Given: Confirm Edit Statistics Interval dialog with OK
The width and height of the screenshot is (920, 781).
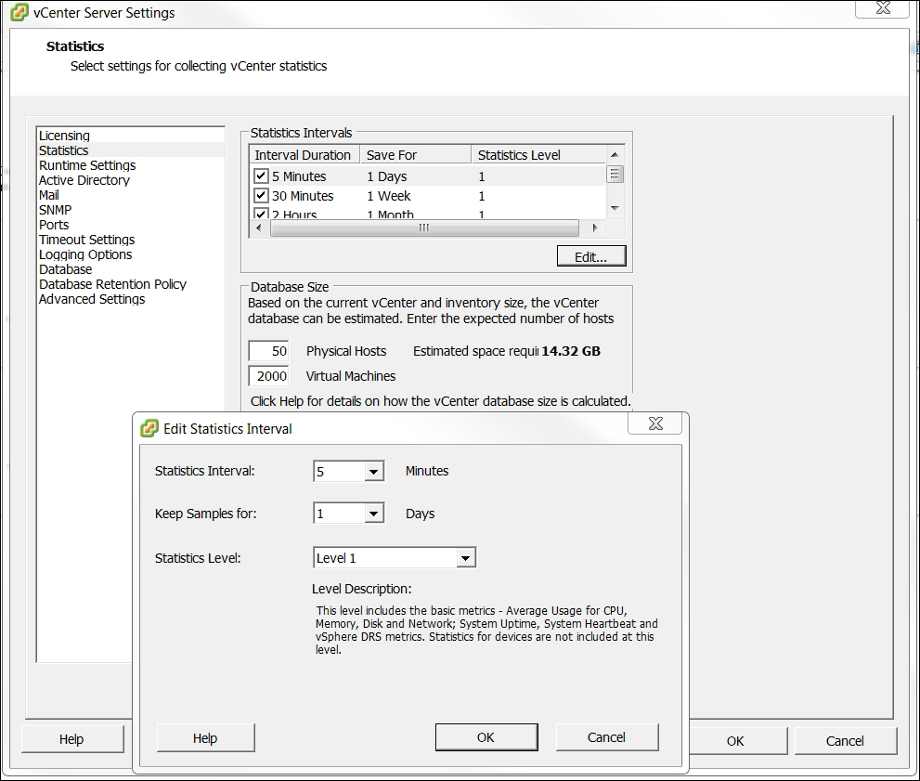Looking at the screenshot, I should coord(486,737).
